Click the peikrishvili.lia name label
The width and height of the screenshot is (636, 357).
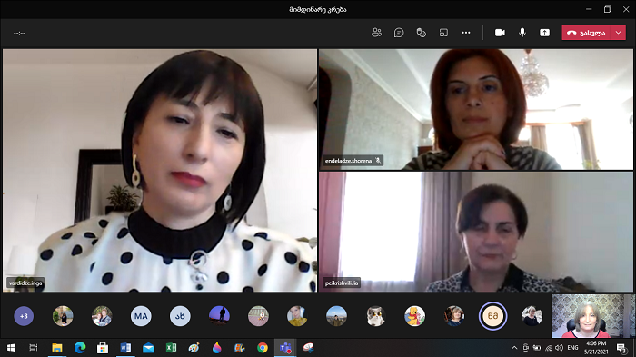point(342,283)
